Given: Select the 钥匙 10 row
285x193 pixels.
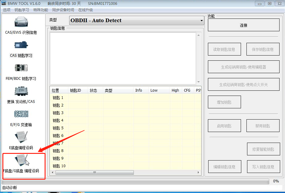Looking at the screenshot, I should point(125,166).
